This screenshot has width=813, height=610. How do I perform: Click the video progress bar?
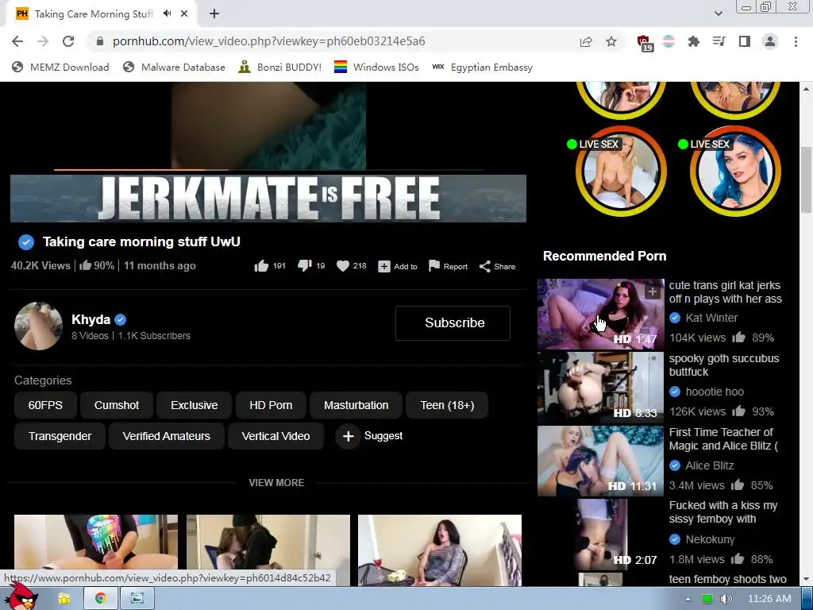(x=268, y=170)
